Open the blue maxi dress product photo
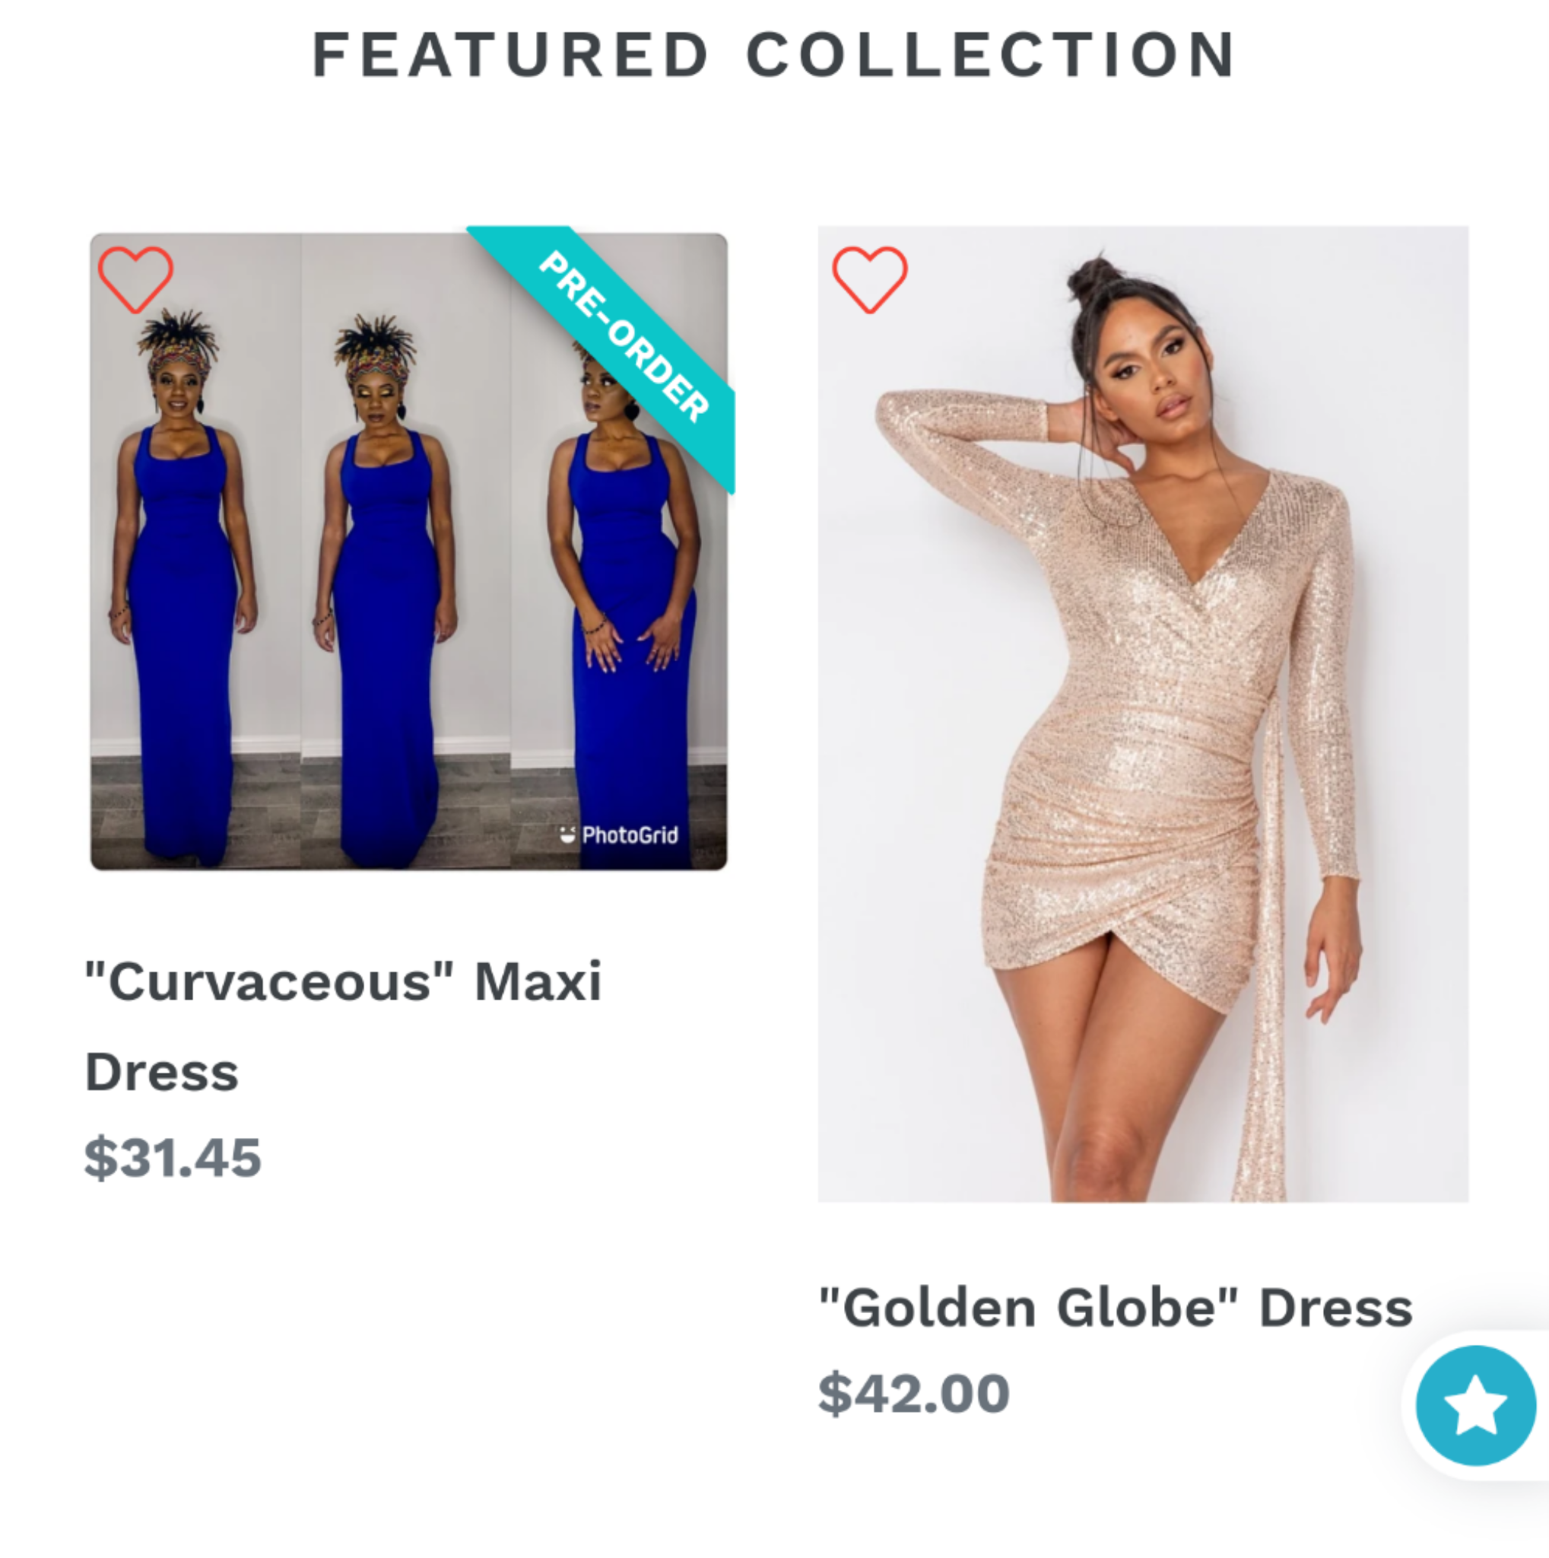 [x=408, y=552]
